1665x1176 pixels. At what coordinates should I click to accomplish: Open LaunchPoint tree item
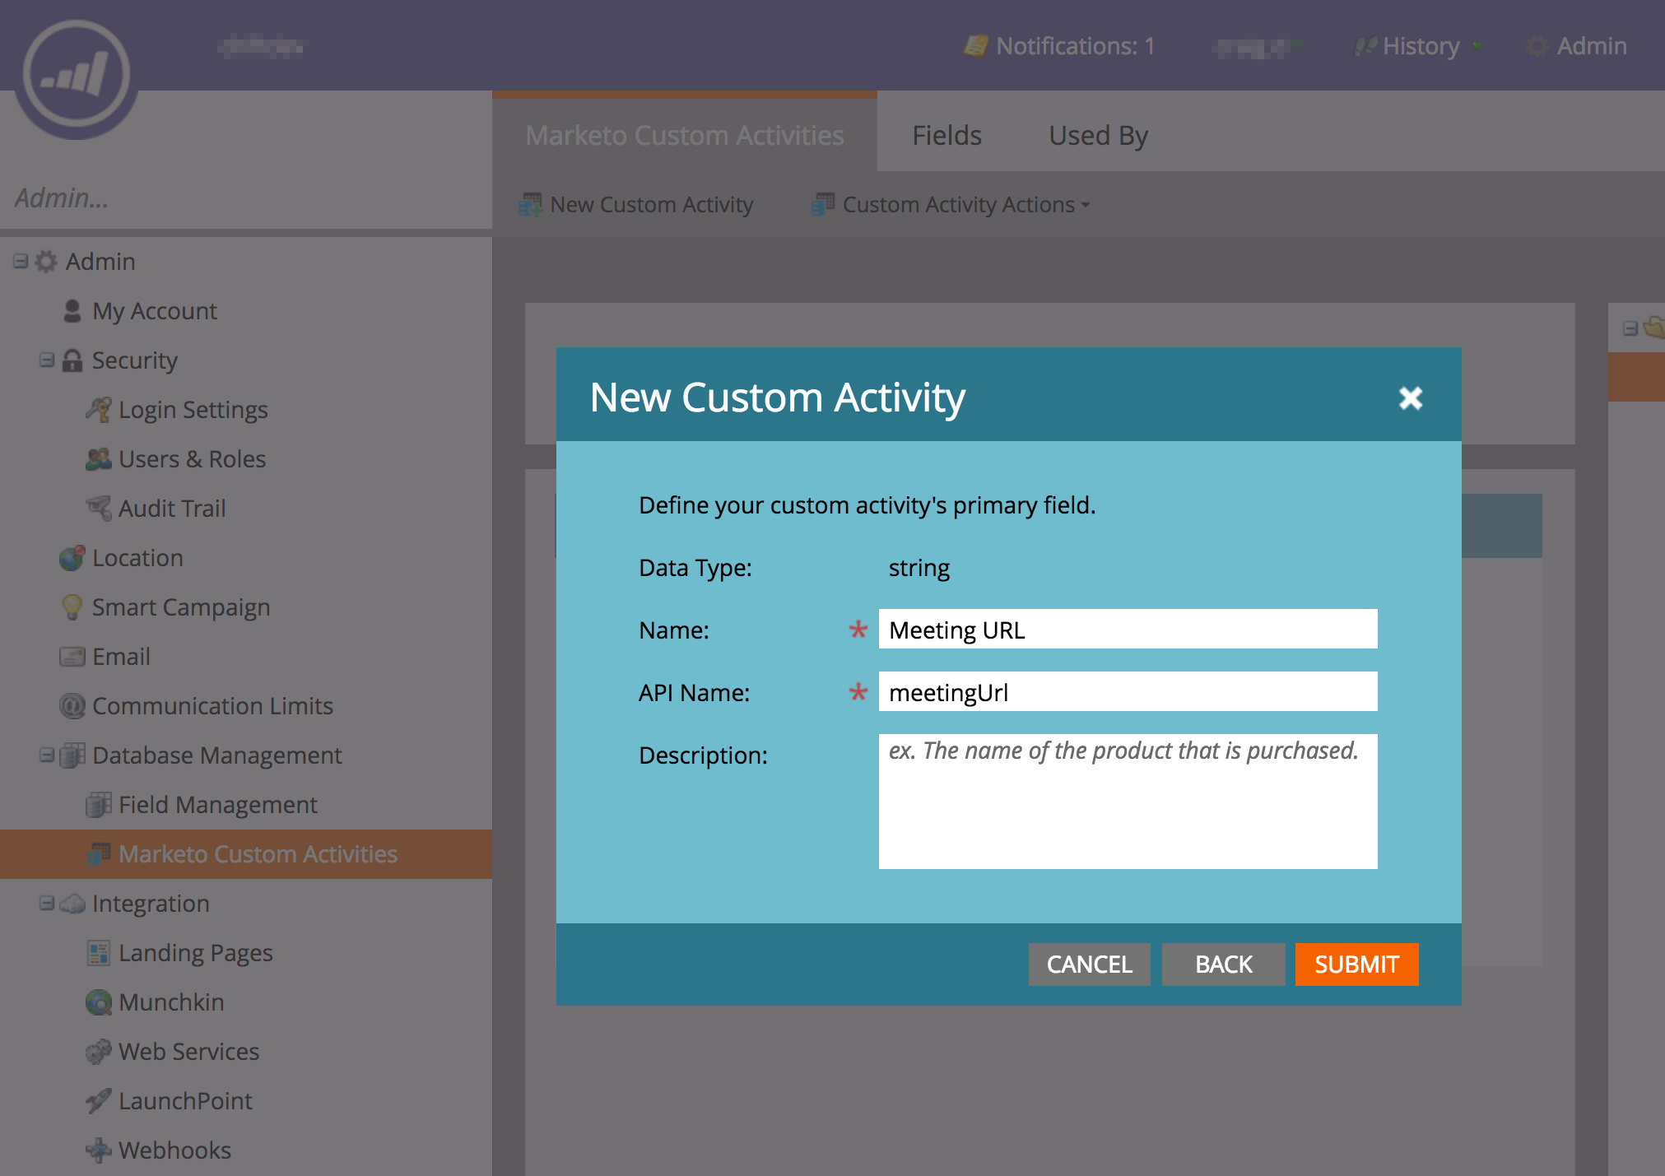coord(185,1101)
